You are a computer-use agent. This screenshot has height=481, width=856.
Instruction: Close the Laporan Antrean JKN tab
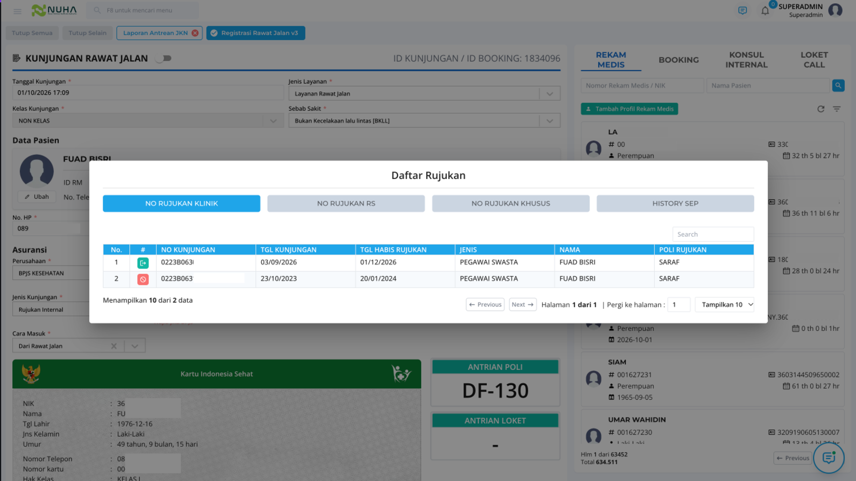195,33
